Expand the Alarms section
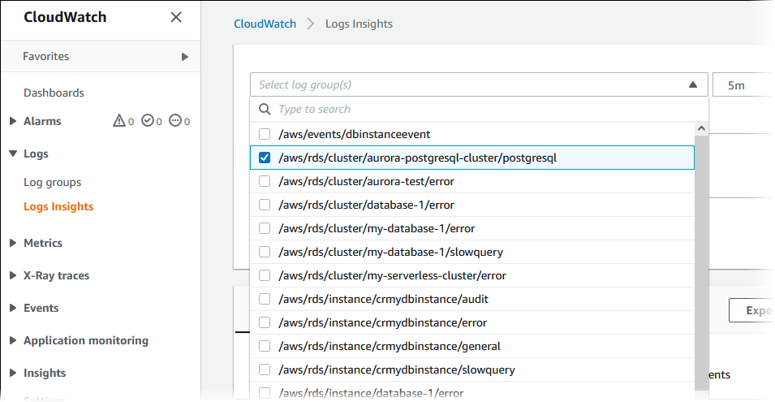Image resolution: width=775 pixels, height=402 pixels. (x=13, y=121)
